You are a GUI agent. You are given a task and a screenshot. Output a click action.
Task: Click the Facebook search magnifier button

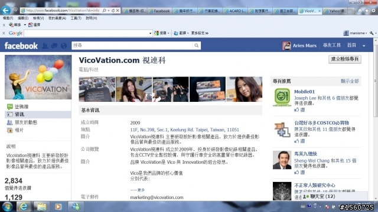click(x=197, y=45)
